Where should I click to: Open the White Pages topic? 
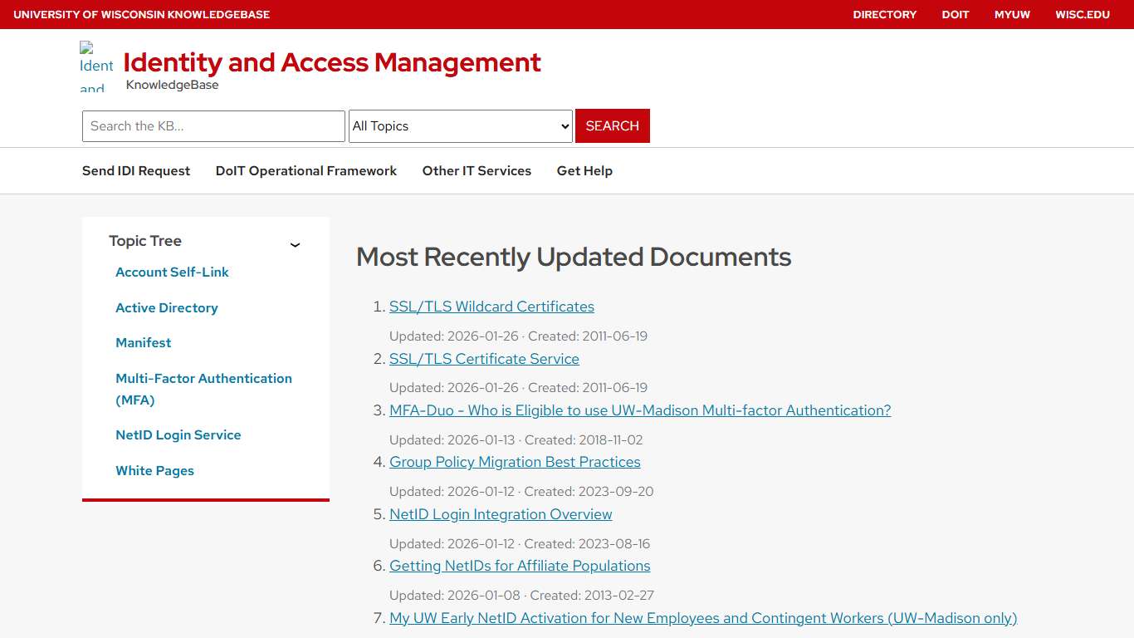pos(154,470)
